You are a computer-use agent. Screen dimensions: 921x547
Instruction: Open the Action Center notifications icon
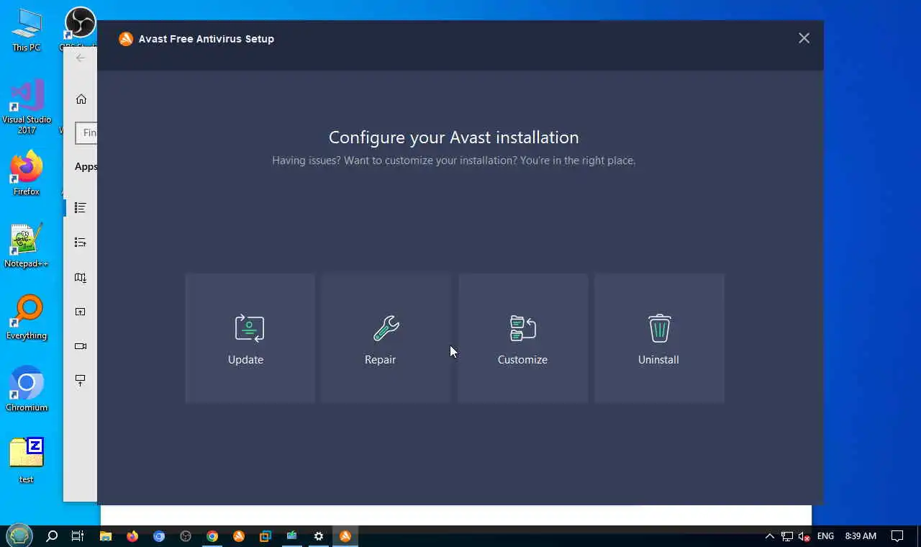pyautogui.click(x=897, y=535)
